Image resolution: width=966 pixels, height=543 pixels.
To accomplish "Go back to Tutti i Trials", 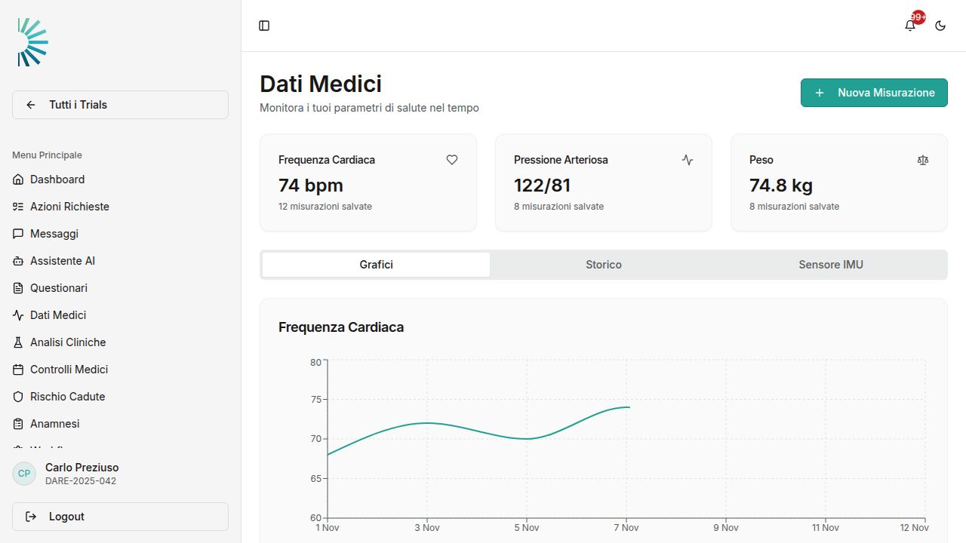I will [120, 105].
